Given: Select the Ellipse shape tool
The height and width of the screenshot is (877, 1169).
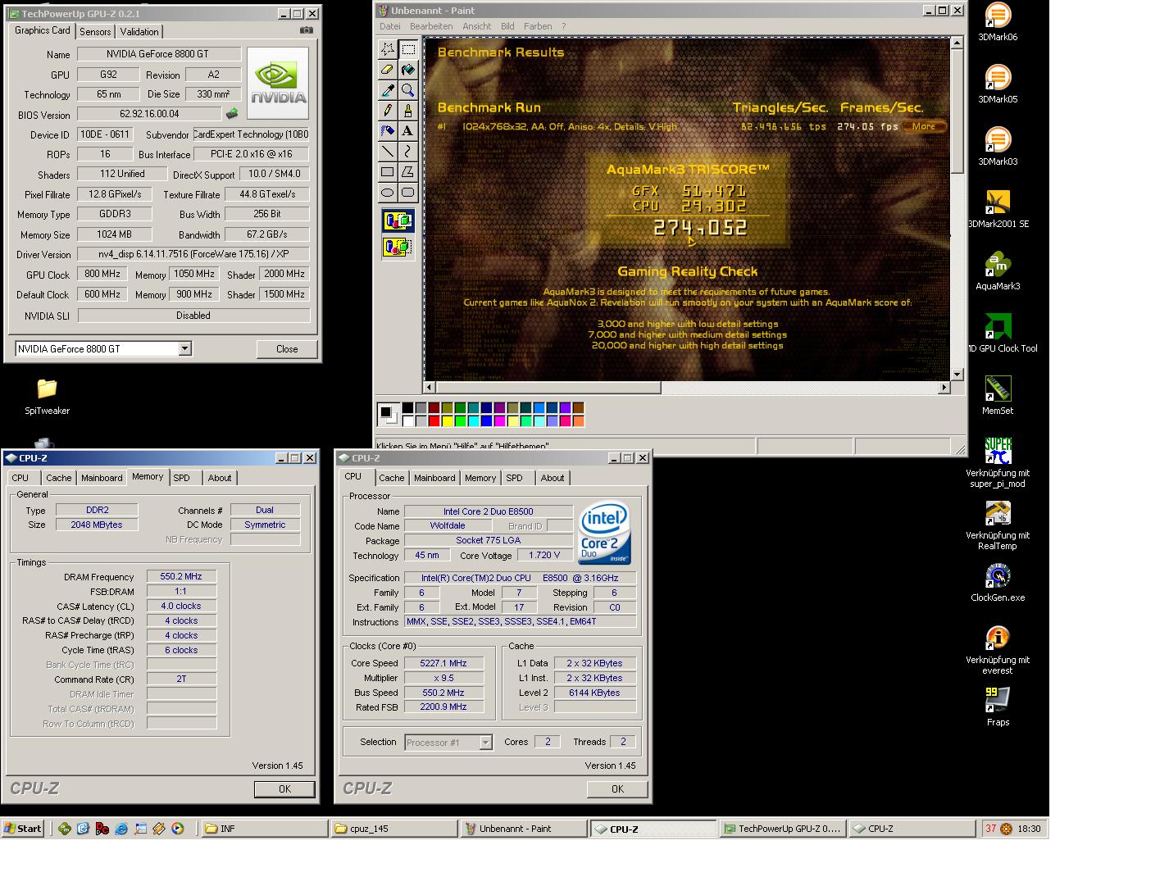Looking at the screenshot, I should [x=388, y=193].
